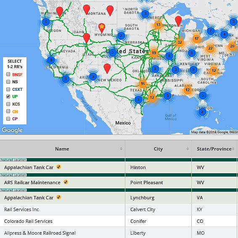
Task: Open Appalachian Tank Car name in Lynchburg row
Action: click(x=29, y=198)
